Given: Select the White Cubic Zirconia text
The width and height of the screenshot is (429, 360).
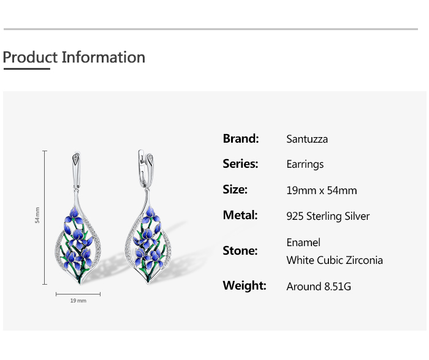Looking at the screenshot, I should click(334, 260).
